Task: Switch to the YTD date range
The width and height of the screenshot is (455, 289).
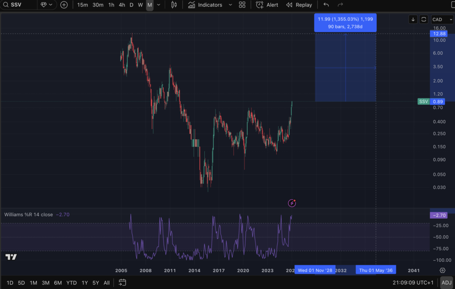Action: point(72,282)
